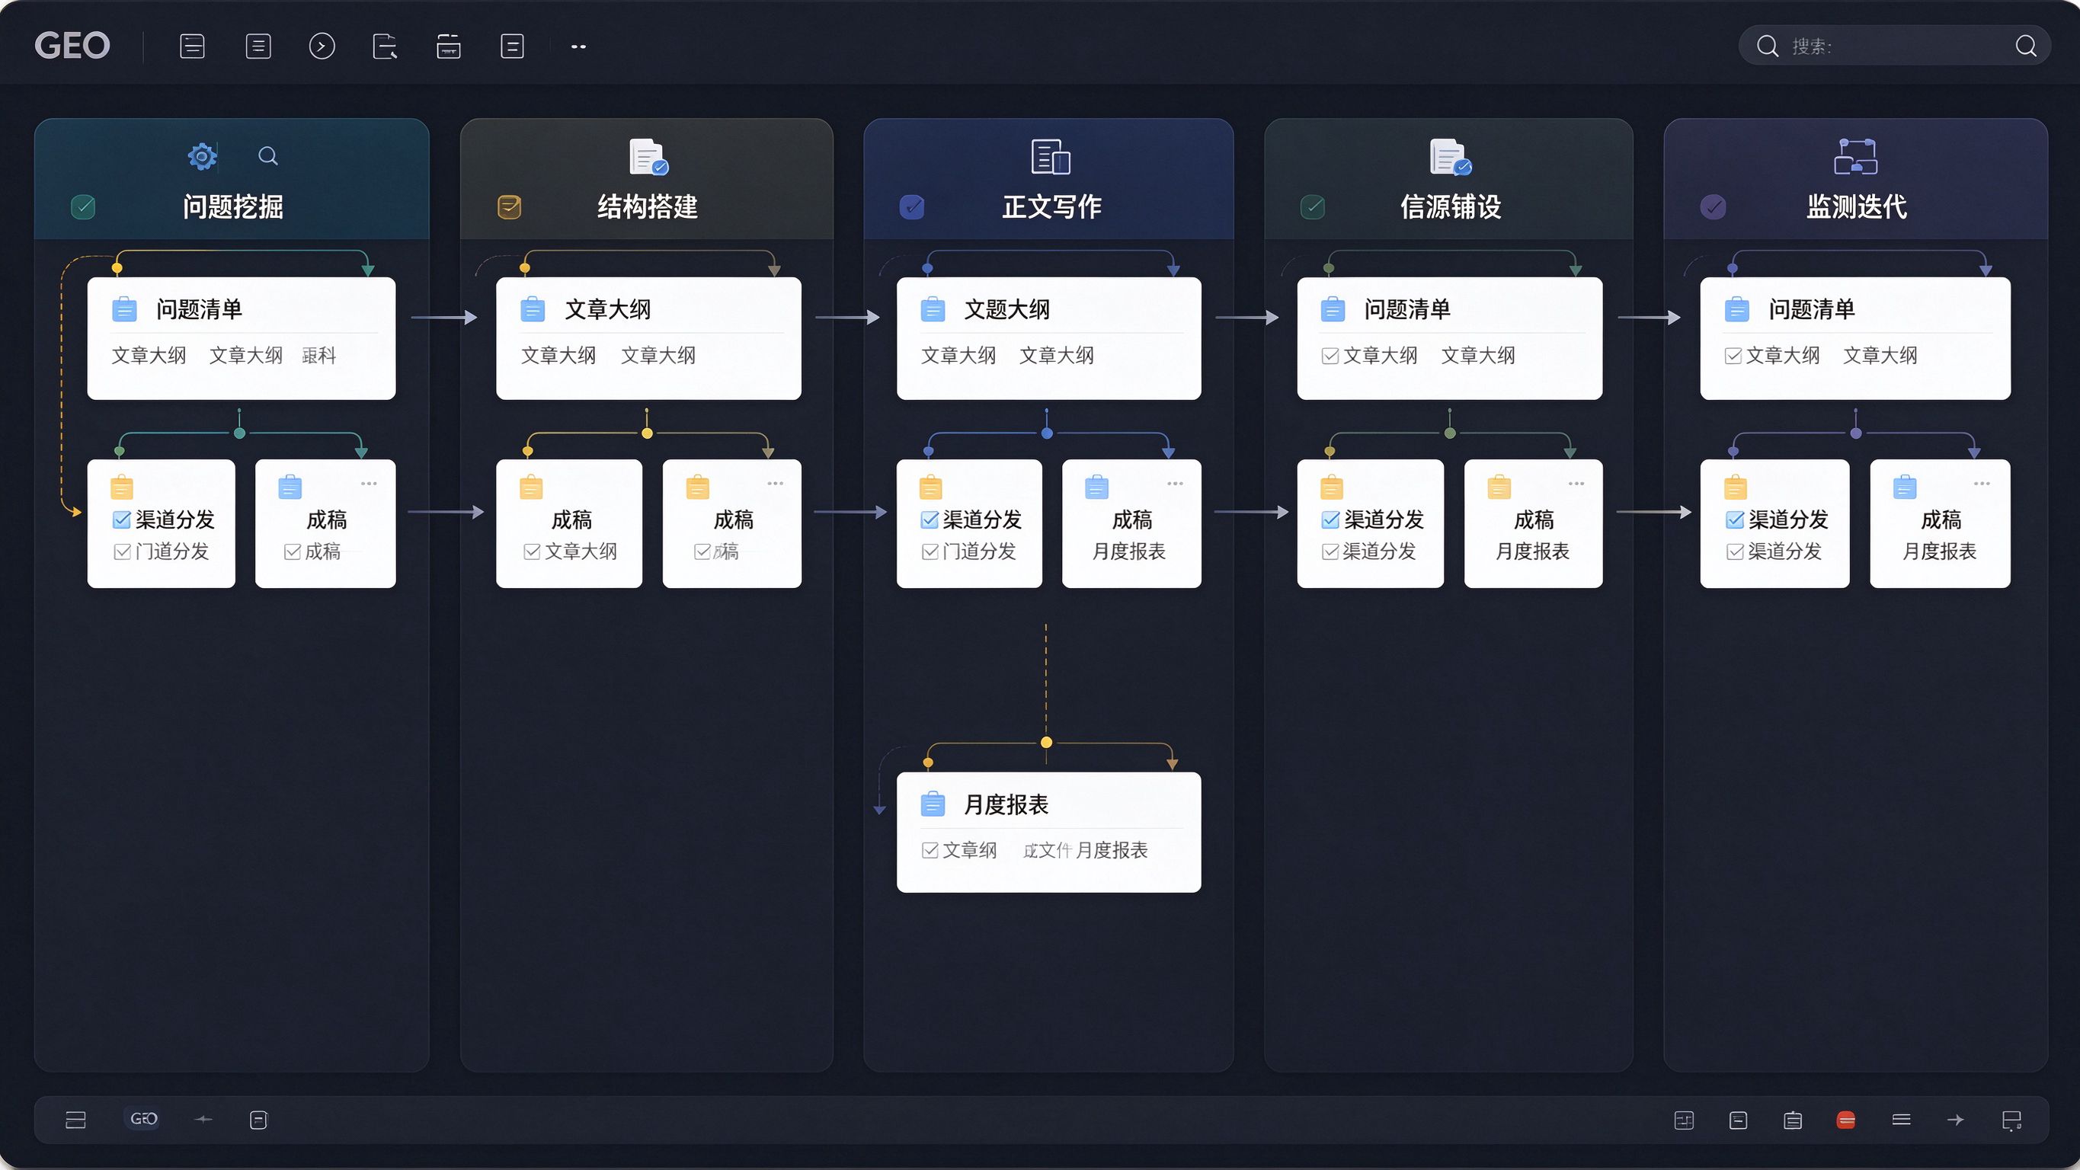
Task: Click the two-dot more icon in the top toolbar
Action: click(578, 46)
